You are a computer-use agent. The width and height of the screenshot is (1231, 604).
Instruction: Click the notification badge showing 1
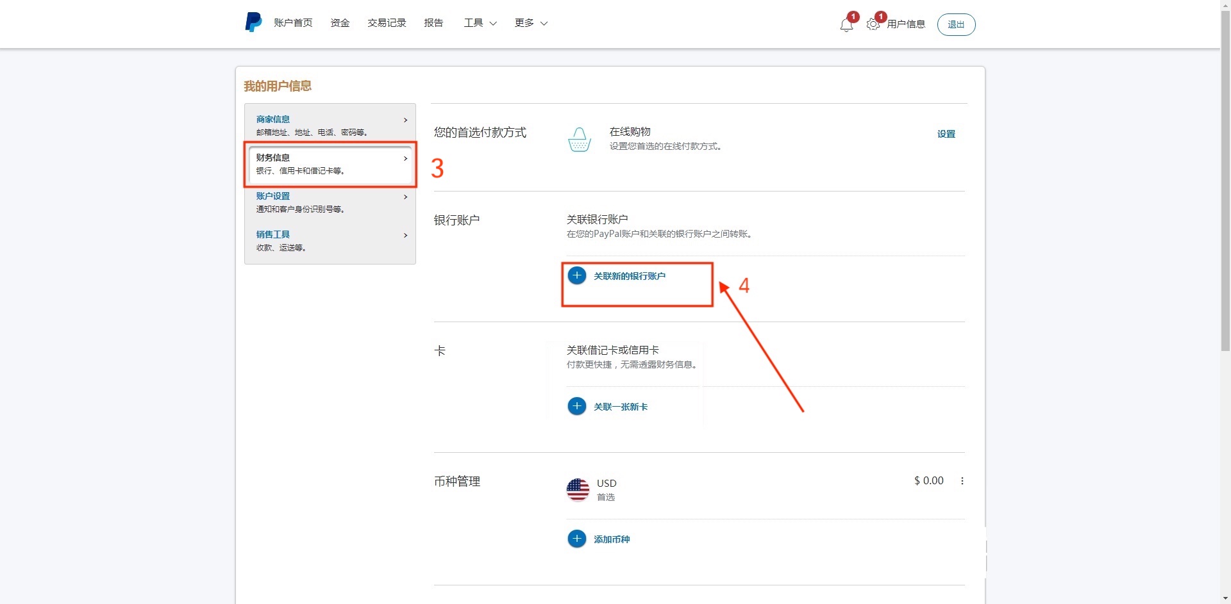(853, 16)
